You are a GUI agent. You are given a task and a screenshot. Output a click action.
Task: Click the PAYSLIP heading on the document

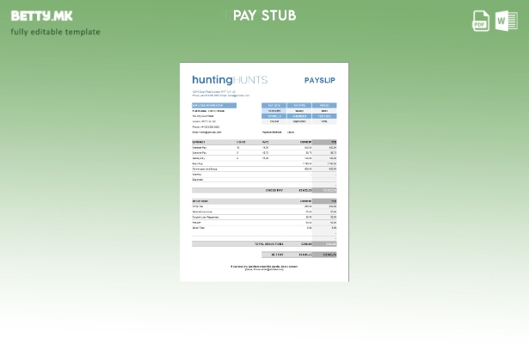point(320,80)
